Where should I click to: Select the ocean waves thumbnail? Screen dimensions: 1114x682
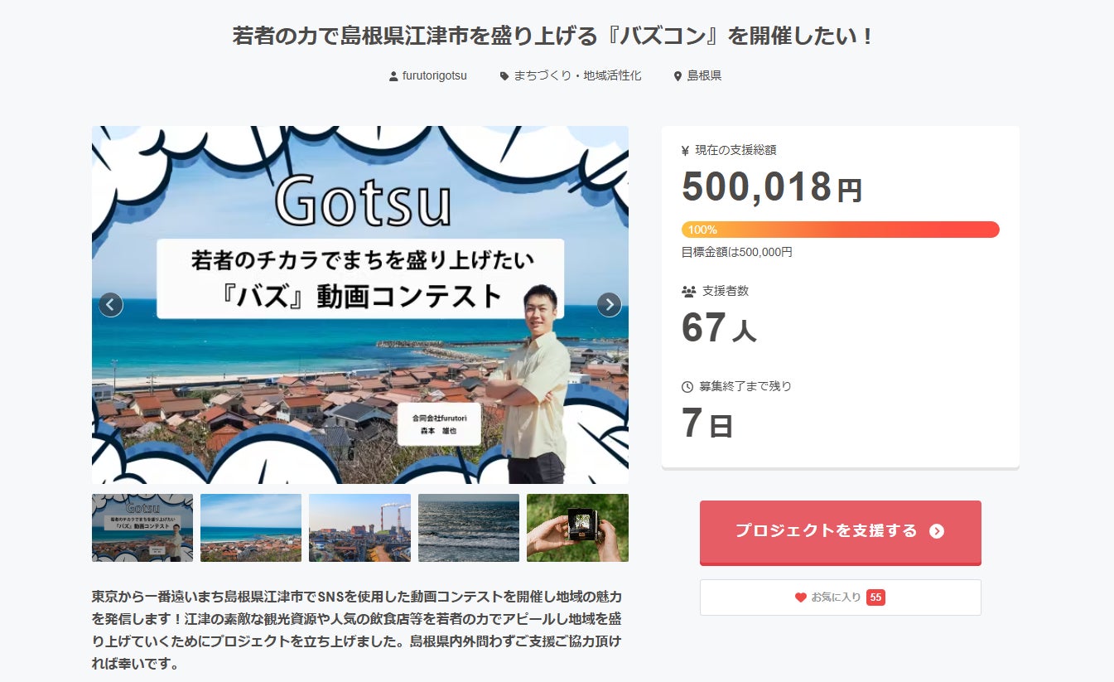click(469, 528)
